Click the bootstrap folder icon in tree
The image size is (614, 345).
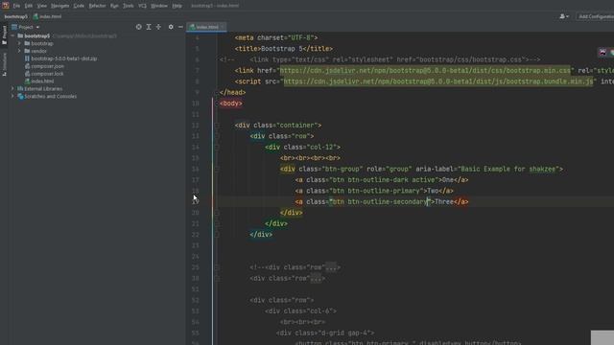(x=27, y=43)
